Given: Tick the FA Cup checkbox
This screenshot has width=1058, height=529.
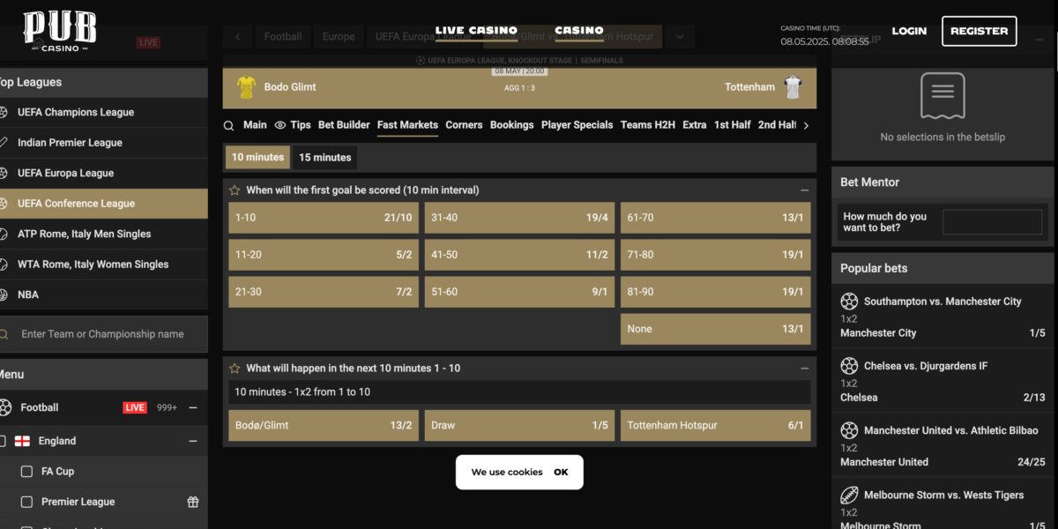Looking at the screenshot, I should [26, 472].
